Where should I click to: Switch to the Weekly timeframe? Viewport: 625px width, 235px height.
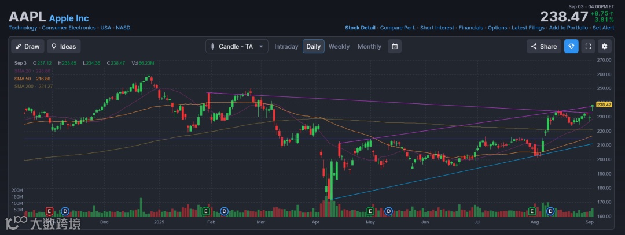(339, 47)
